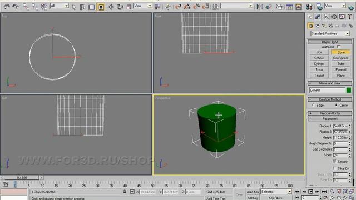Viewport: 356px width, 200px height.
Task: Click the Box primitive button
Action: (x=319, y=52)
